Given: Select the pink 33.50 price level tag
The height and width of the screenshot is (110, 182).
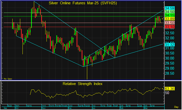Looking at the screenshot, I should point(169,23).
